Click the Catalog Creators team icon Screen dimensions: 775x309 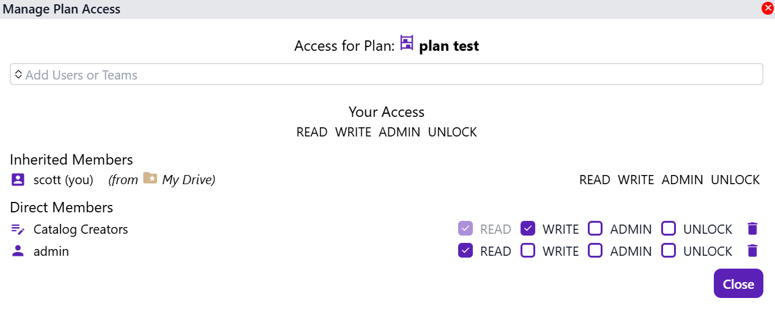(18, 229)
